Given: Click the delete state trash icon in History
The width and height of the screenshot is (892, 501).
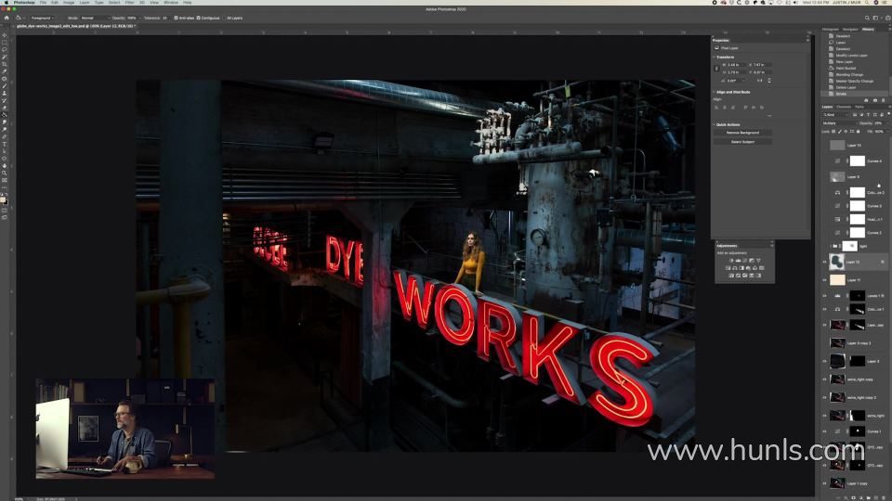Looking at the screenshot, I should pos(883,100).
